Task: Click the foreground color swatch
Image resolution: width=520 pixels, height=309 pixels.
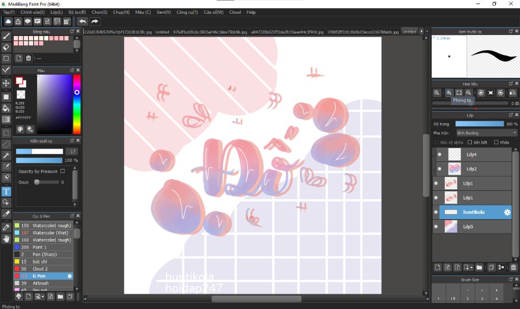Action: click(19, 81)
